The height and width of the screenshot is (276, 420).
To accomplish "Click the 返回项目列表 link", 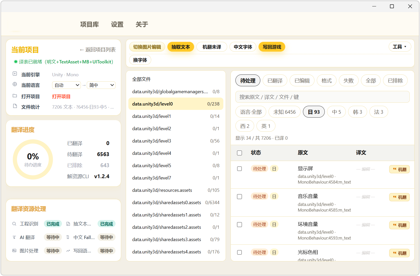I will point(98,50).
